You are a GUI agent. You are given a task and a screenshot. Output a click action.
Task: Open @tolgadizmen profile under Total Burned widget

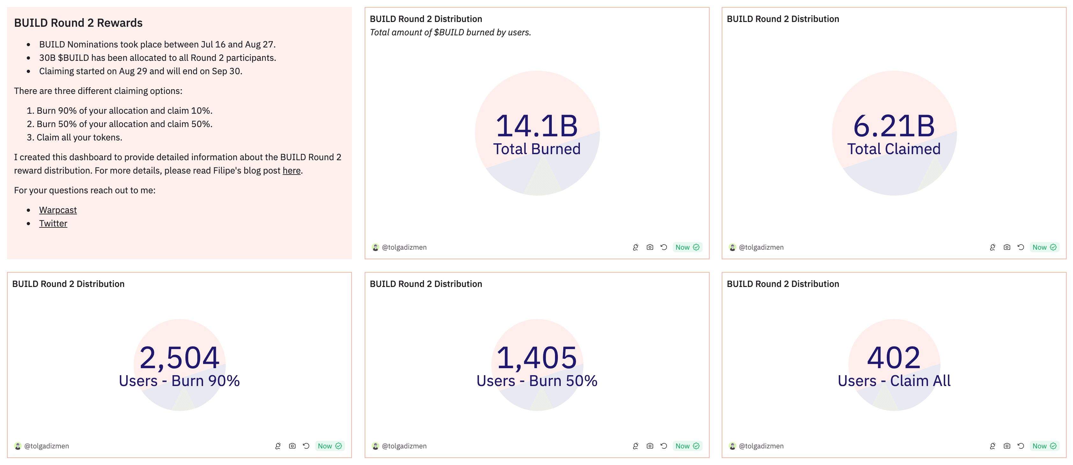coord(404,247)
